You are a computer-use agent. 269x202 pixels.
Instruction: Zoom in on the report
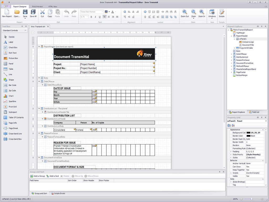coord(202,13)
